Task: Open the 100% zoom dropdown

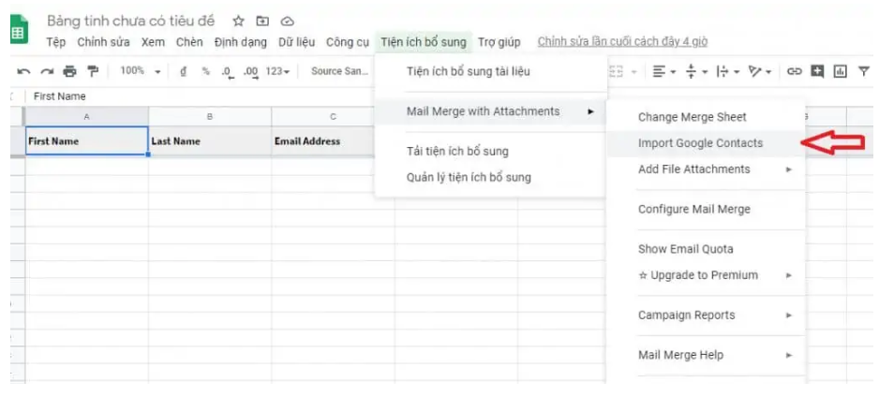Action: (140, 71)
